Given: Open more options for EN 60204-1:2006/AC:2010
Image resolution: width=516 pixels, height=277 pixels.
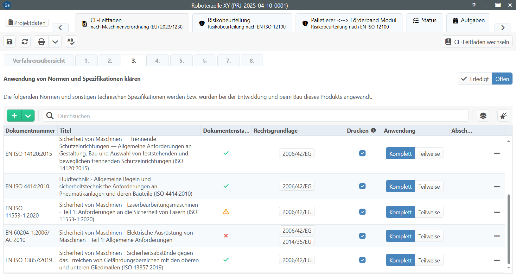Looking at the screenshot, I should pyautogui.click(x=497, y=236).
